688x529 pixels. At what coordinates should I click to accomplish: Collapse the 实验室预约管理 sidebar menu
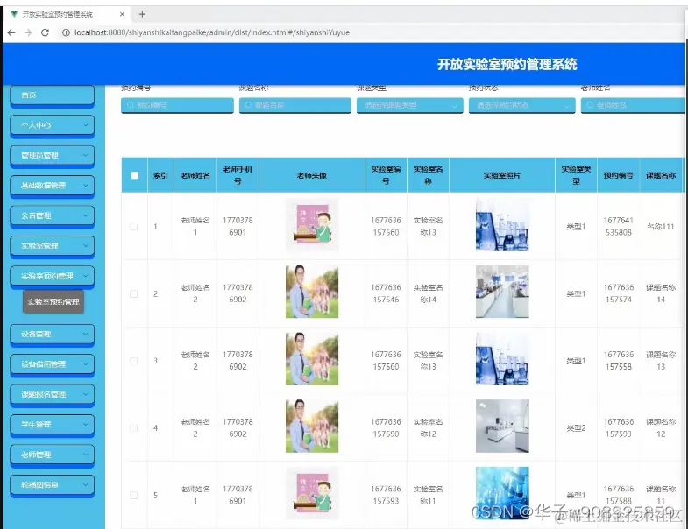pyautogui.click(x=53, y=276)
